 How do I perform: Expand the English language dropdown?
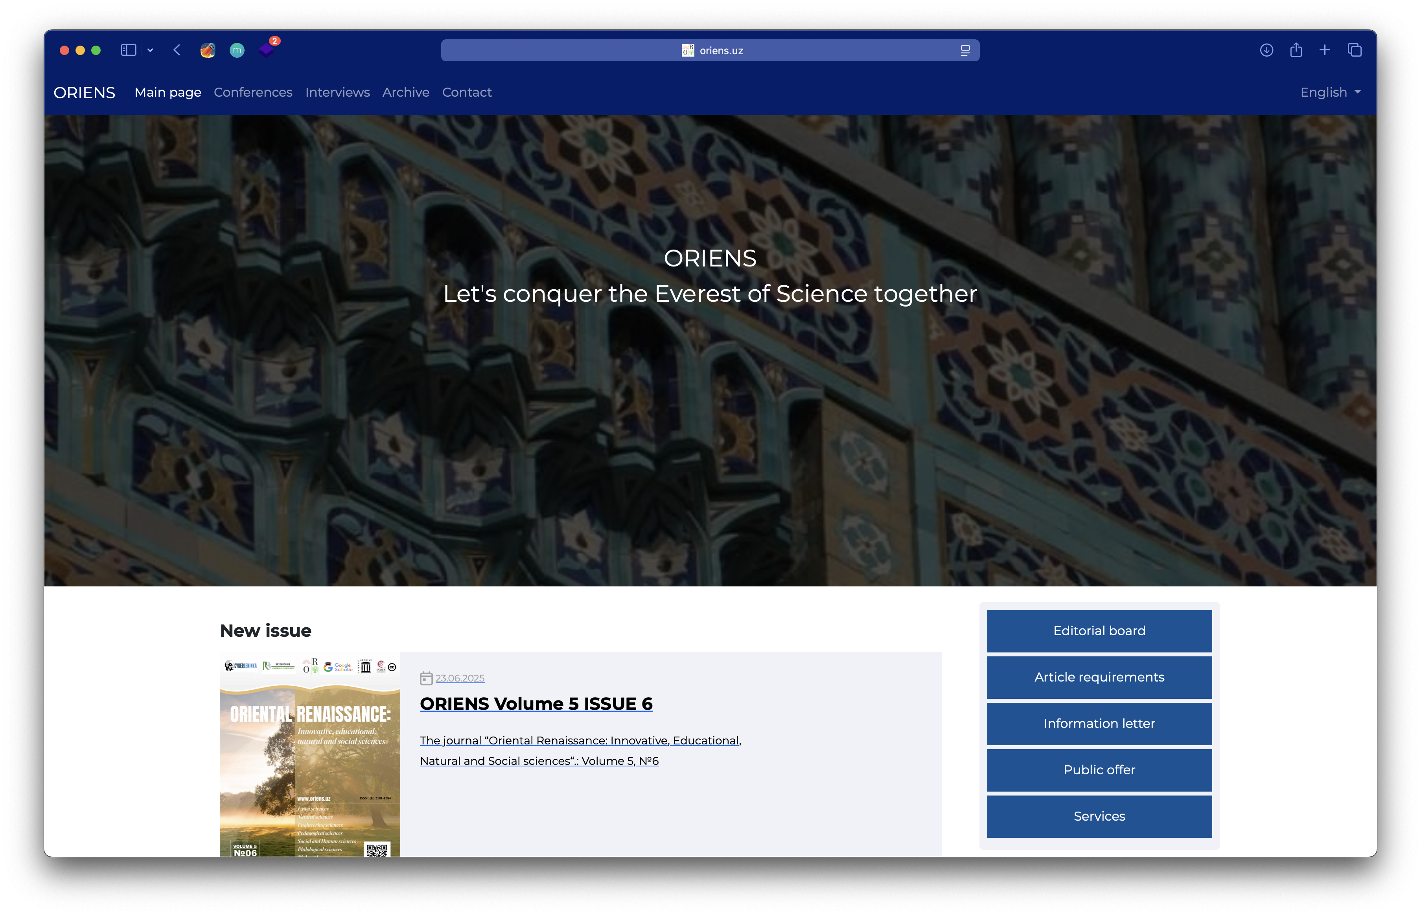coord(1330,92)
